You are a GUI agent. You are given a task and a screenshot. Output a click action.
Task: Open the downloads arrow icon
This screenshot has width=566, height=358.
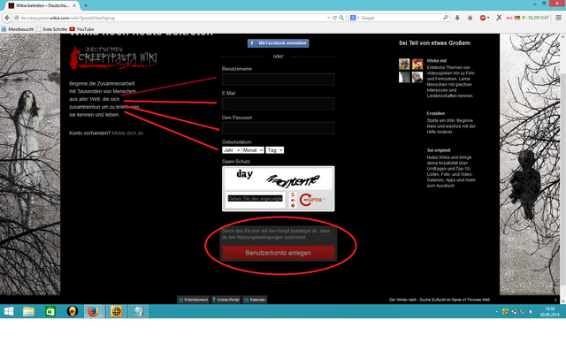pos(457,18)
